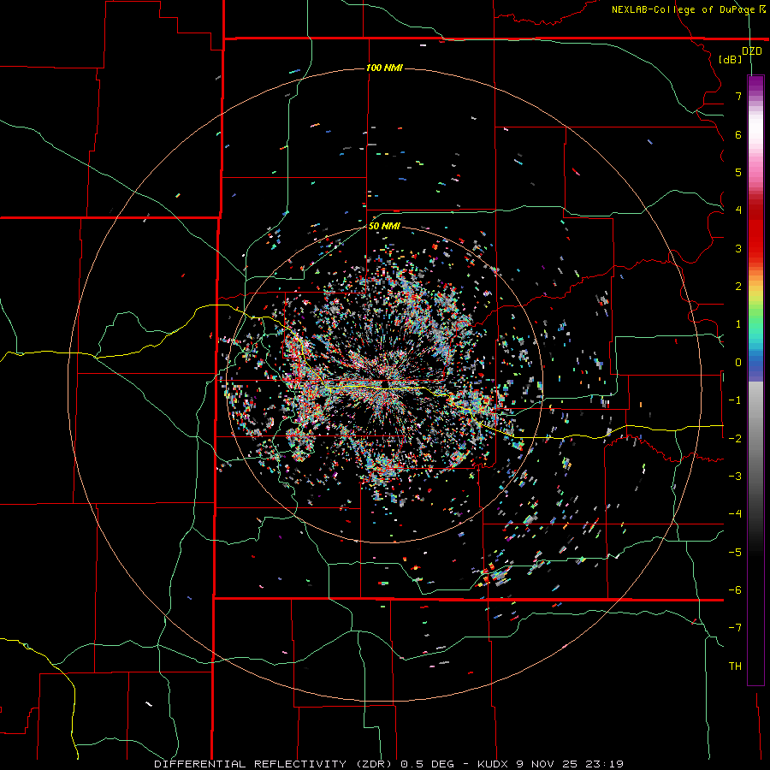This screenshot has height=770, width=770.
Task: Click the 3 value on the scale
Action: [x=738, y=248]
